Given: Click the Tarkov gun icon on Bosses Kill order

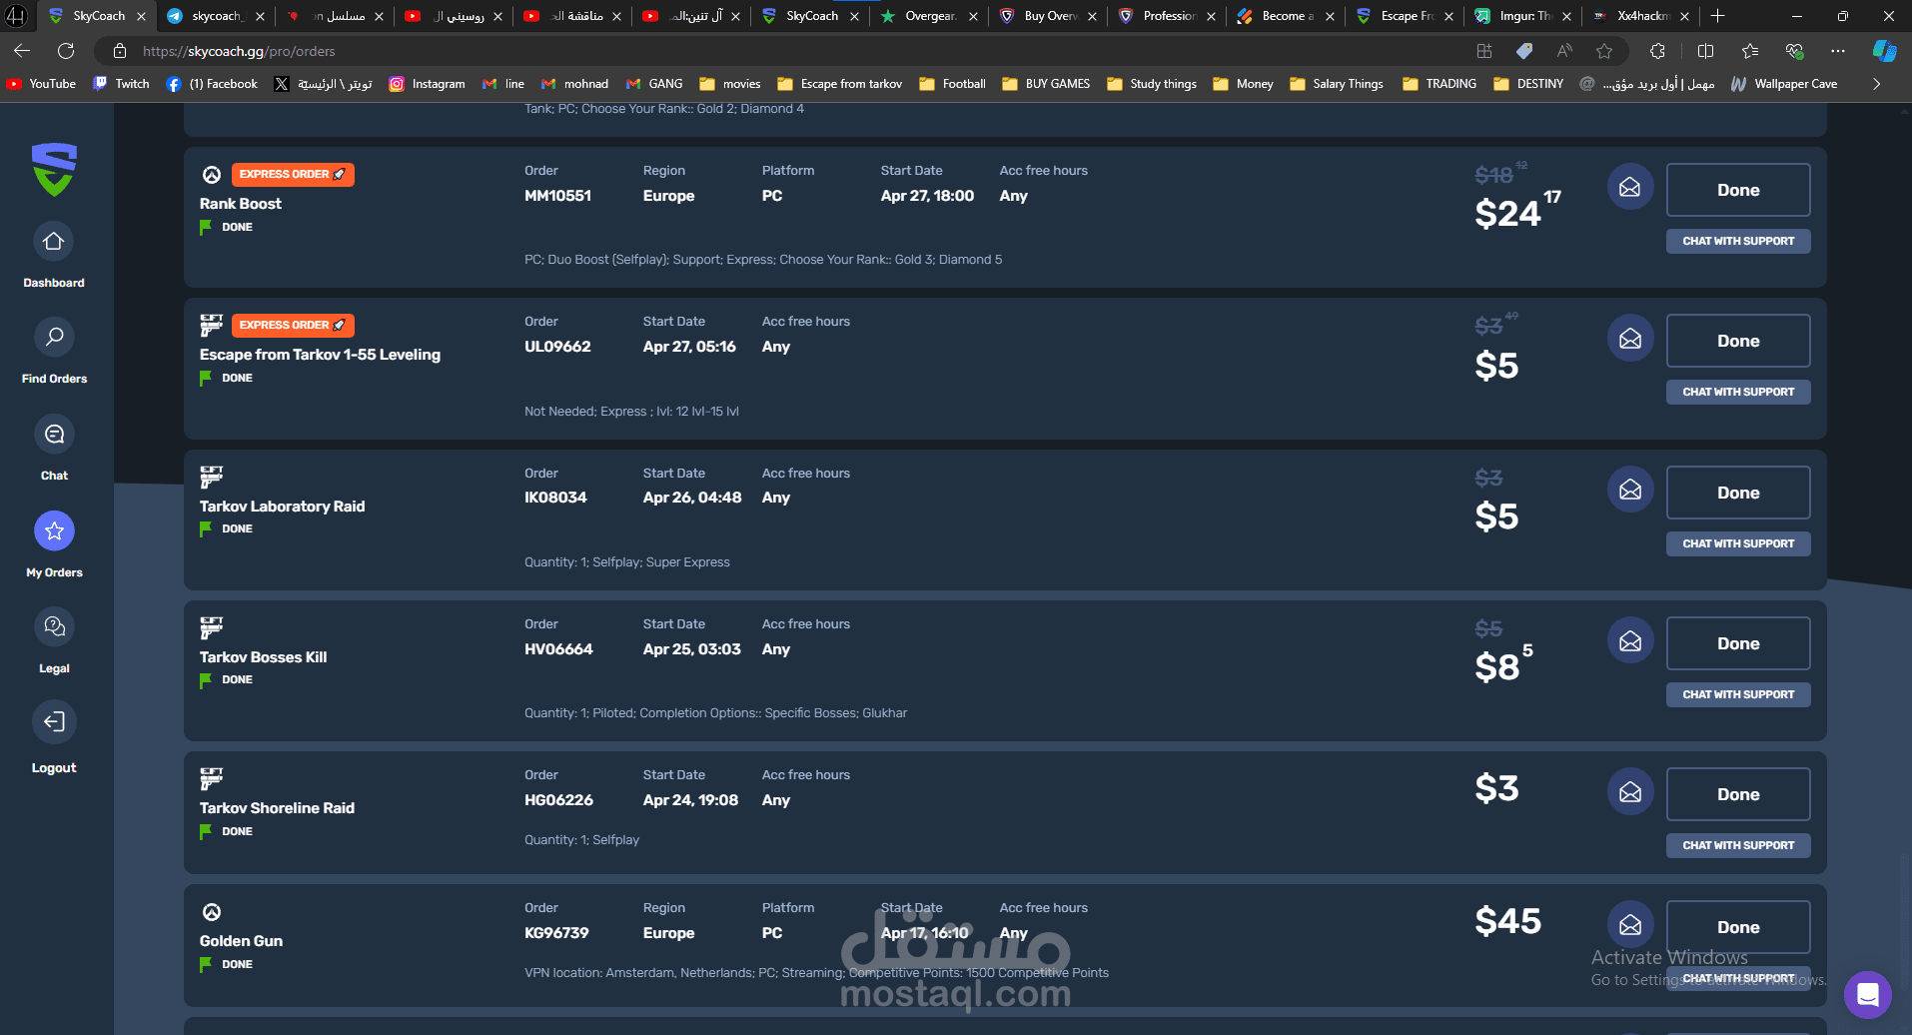Looking at the screenshot, I should pos(212,627).
